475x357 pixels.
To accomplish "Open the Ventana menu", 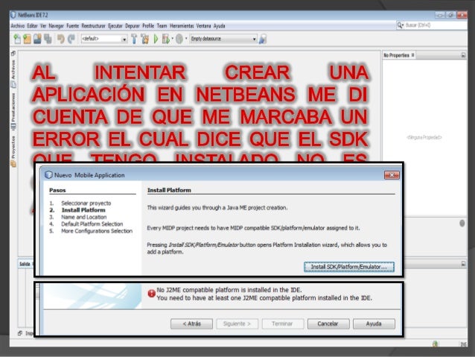I will tap(203, 26).
